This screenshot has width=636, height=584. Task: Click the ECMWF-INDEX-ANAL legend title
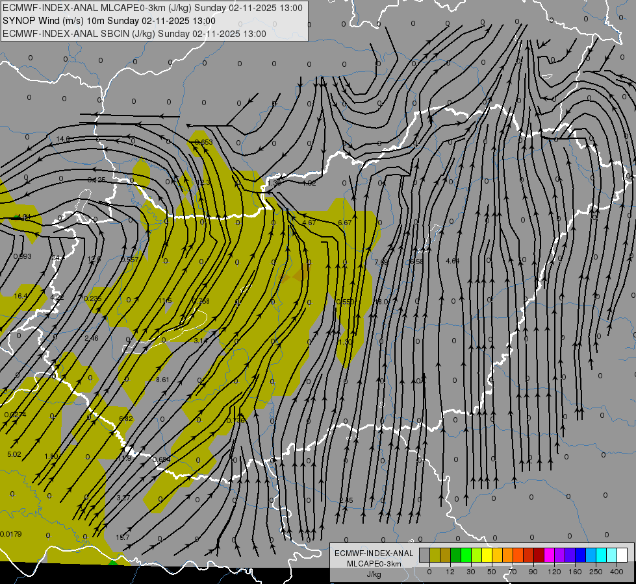(374, 554)
